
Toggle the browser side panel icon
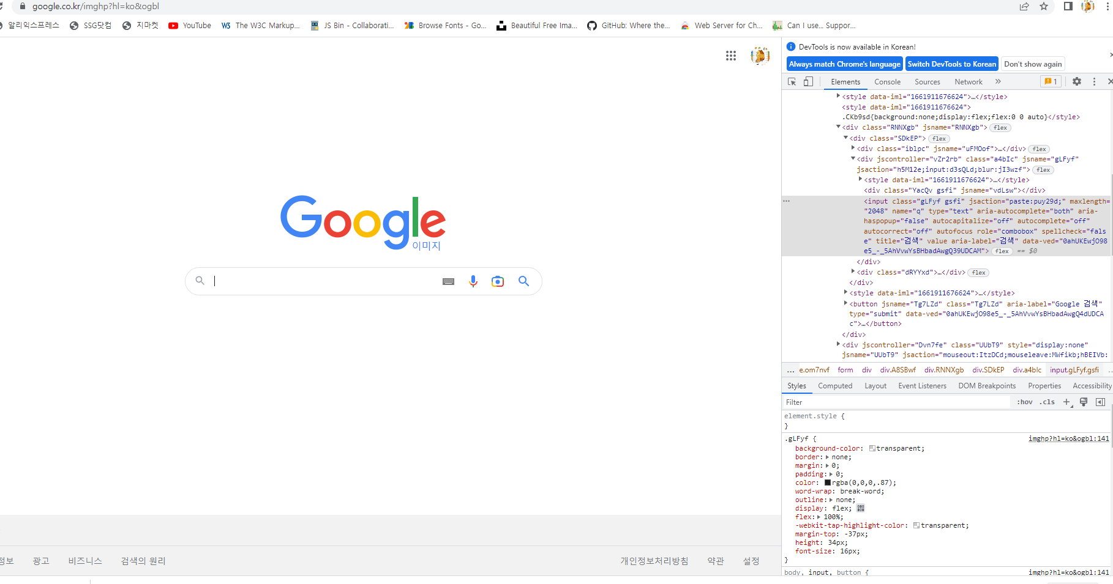coord(1068,6)
